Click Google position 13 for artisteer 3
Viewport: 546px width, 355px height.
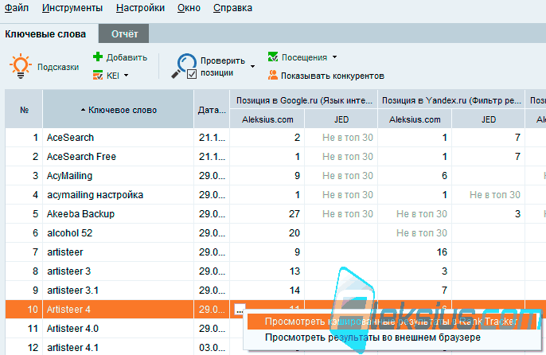click(294, 271)
